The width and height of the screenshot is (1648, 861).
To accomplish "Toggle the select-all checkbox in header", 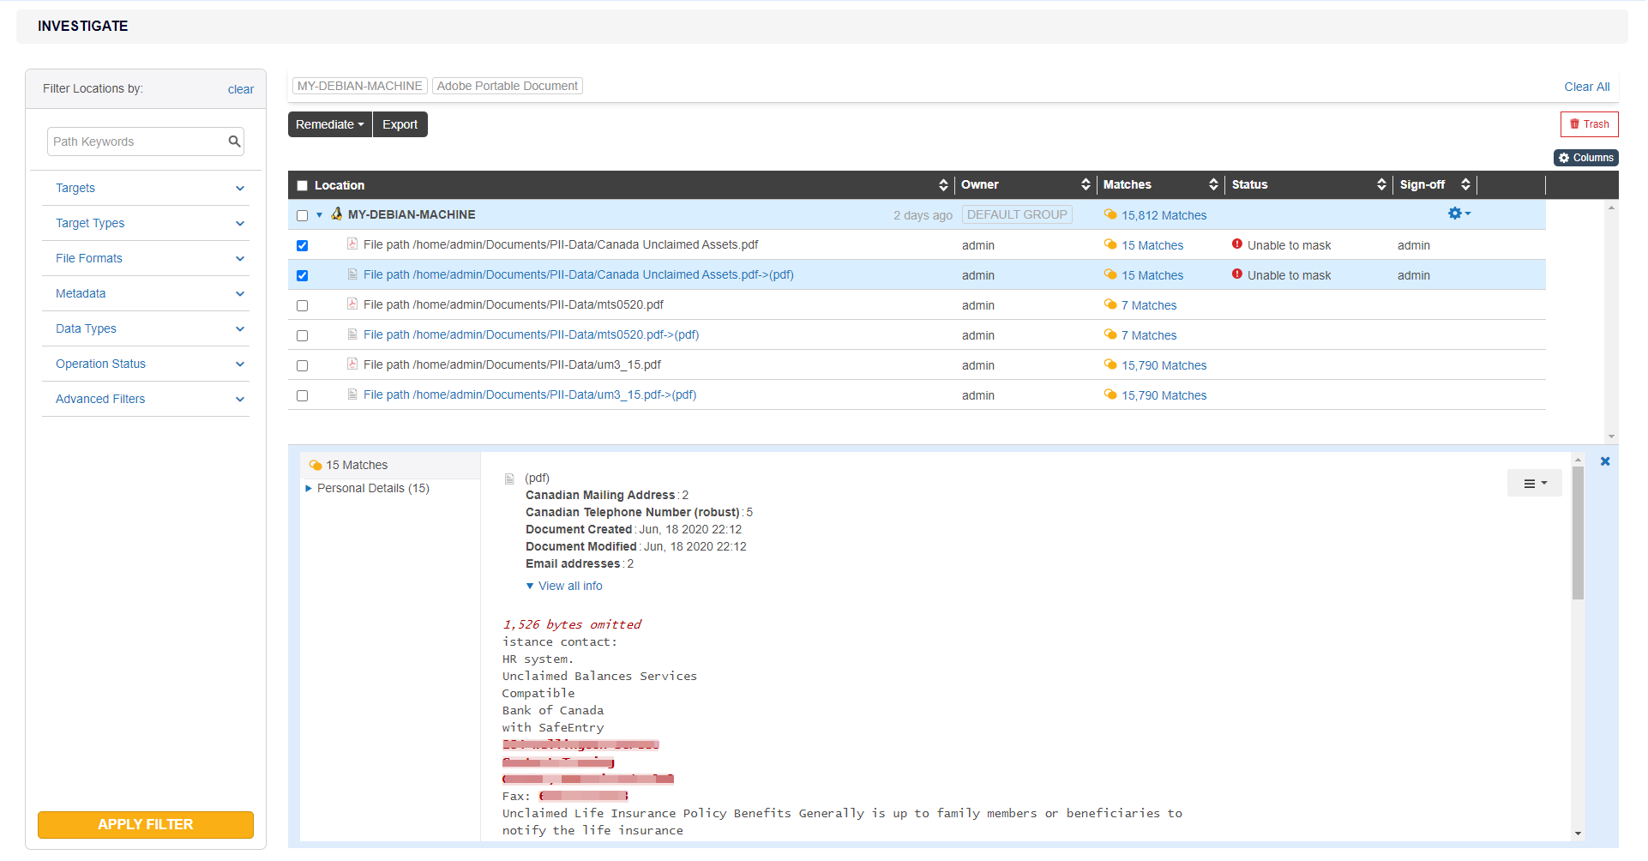I will 302,186.
